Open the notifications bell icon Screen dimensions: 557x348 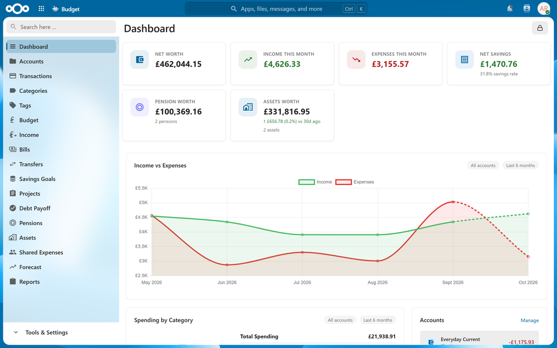click(510, 9)
